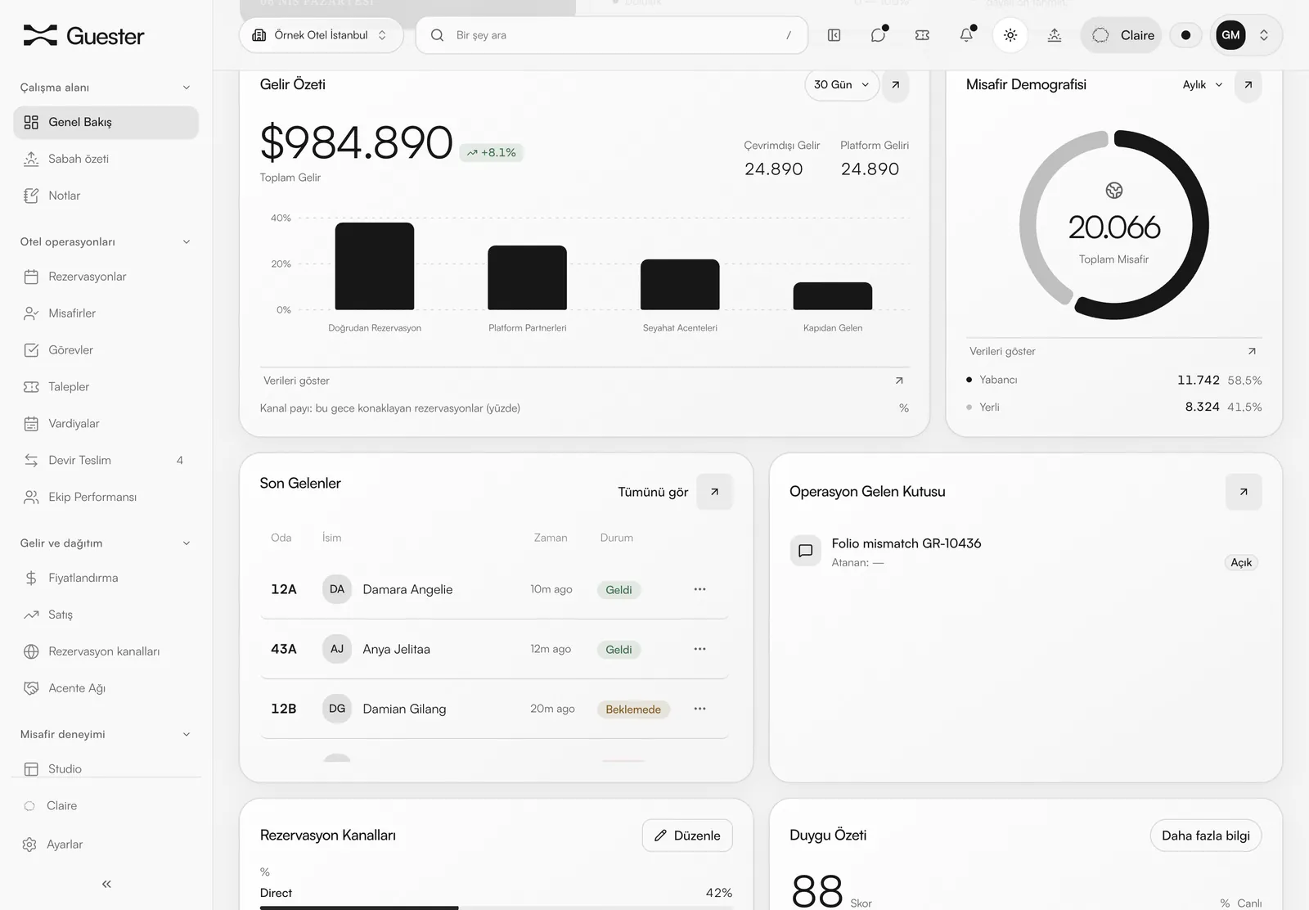Collapse the Gelir ve dağıtım section
Screen dimensions: 1309x910
pyautogui.click(x=106, y=543)
